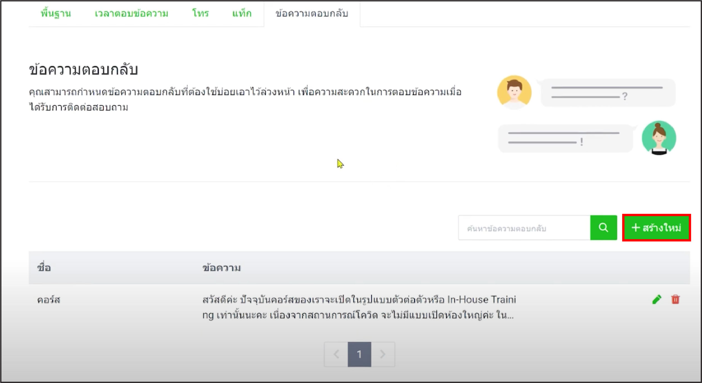Switch to เวลาตอบข้อความ tab
The image size is (702, 383).
point(131,13)
